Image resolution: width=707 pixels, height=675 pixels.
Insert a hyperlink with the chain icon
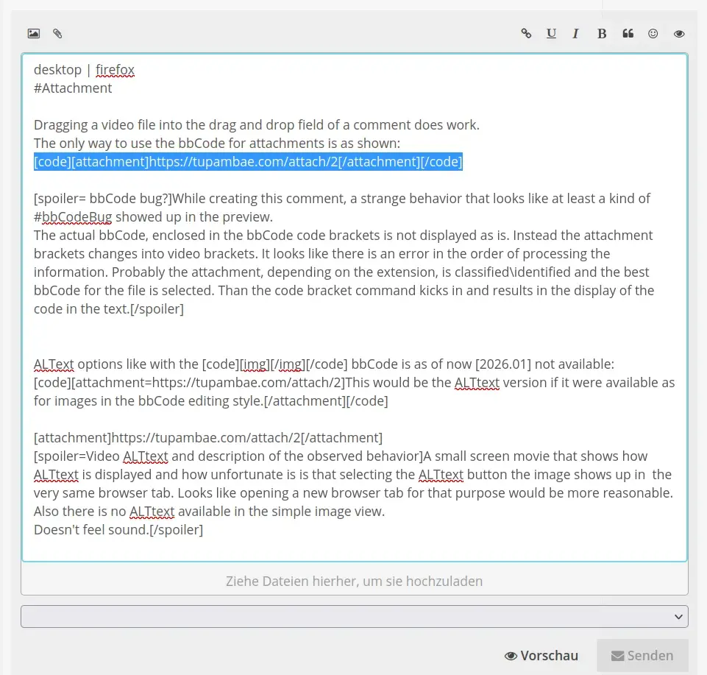tap(526, 33)
